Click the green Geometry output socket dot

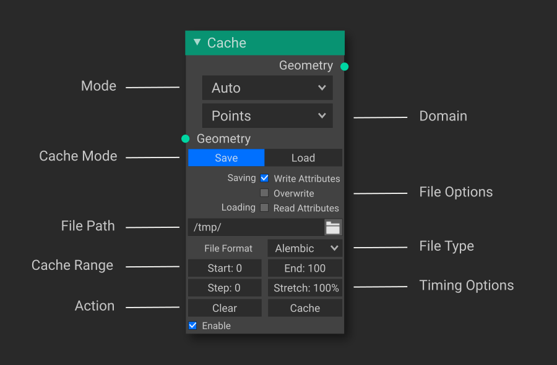point(344,66)
